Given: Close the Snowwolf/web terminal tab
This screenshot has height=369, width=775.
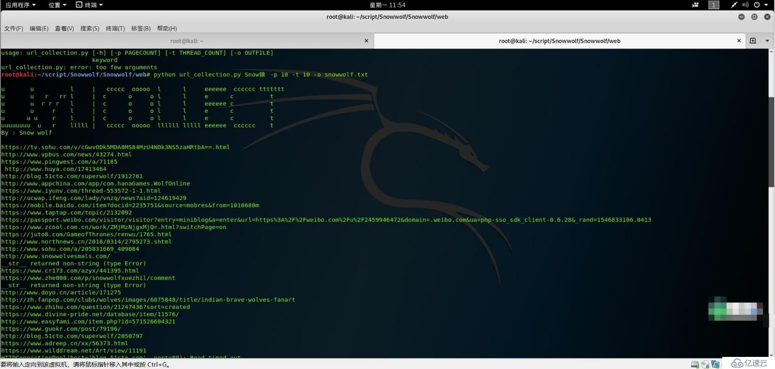Looking at the screenshot, I should 739,41.
